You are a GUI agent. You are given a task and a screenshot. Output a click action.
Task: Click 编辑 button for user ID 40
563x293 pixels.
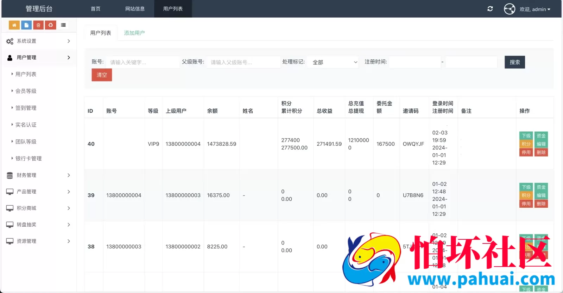pyautogui.click(x=541, y=144)
